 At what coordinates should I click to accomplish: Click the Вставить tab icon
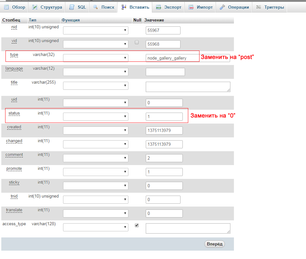tap(124, 7)
